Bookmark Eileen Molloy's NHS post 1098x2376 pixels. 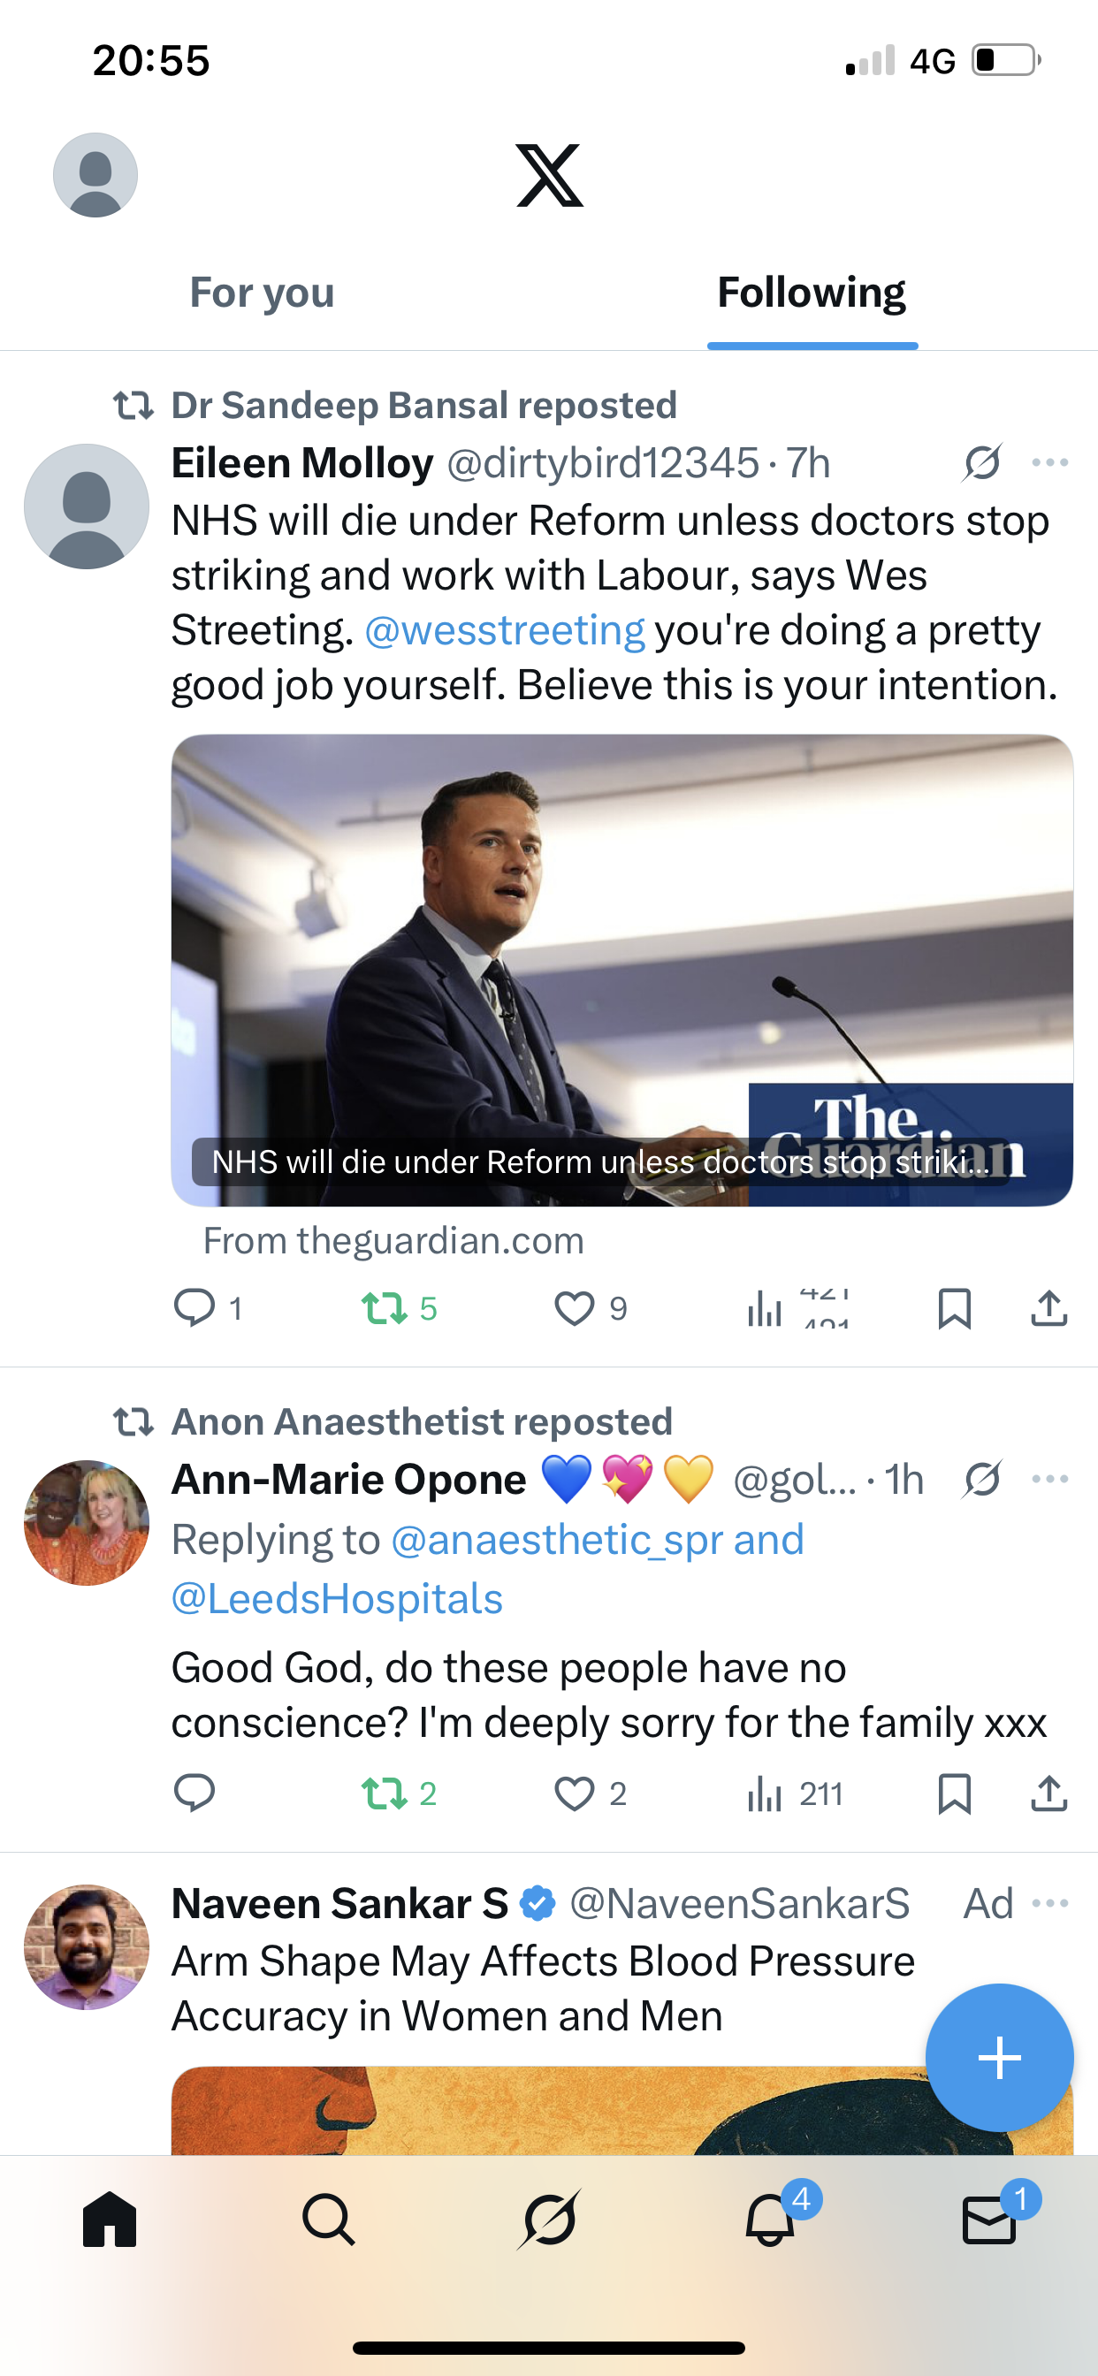pyautogui.click(x=954, y=1308)
